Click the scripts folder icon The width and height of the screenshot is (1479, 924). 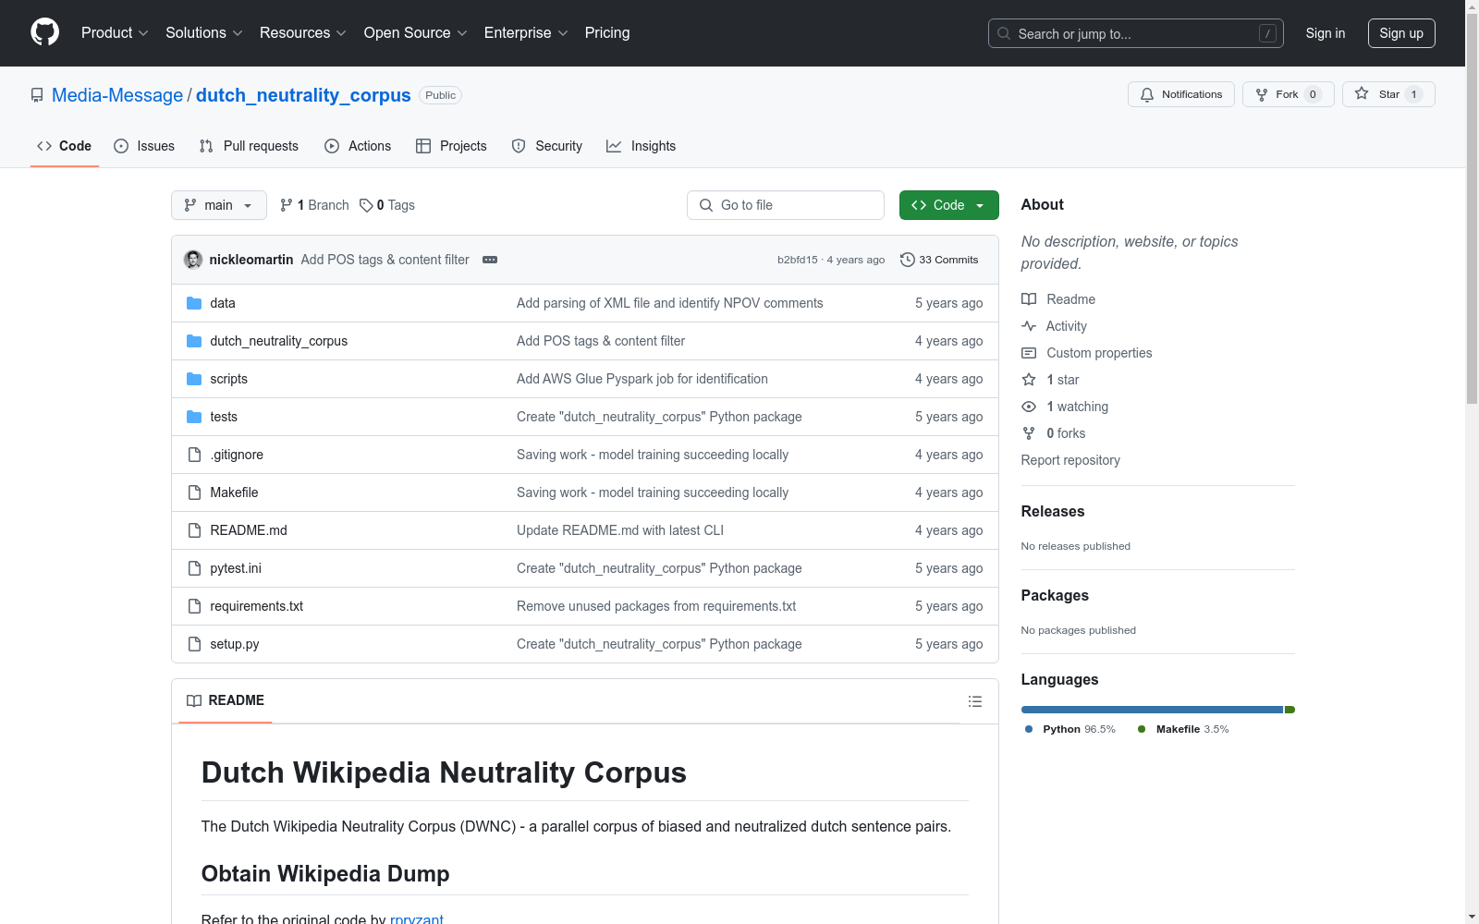(194, 379)
